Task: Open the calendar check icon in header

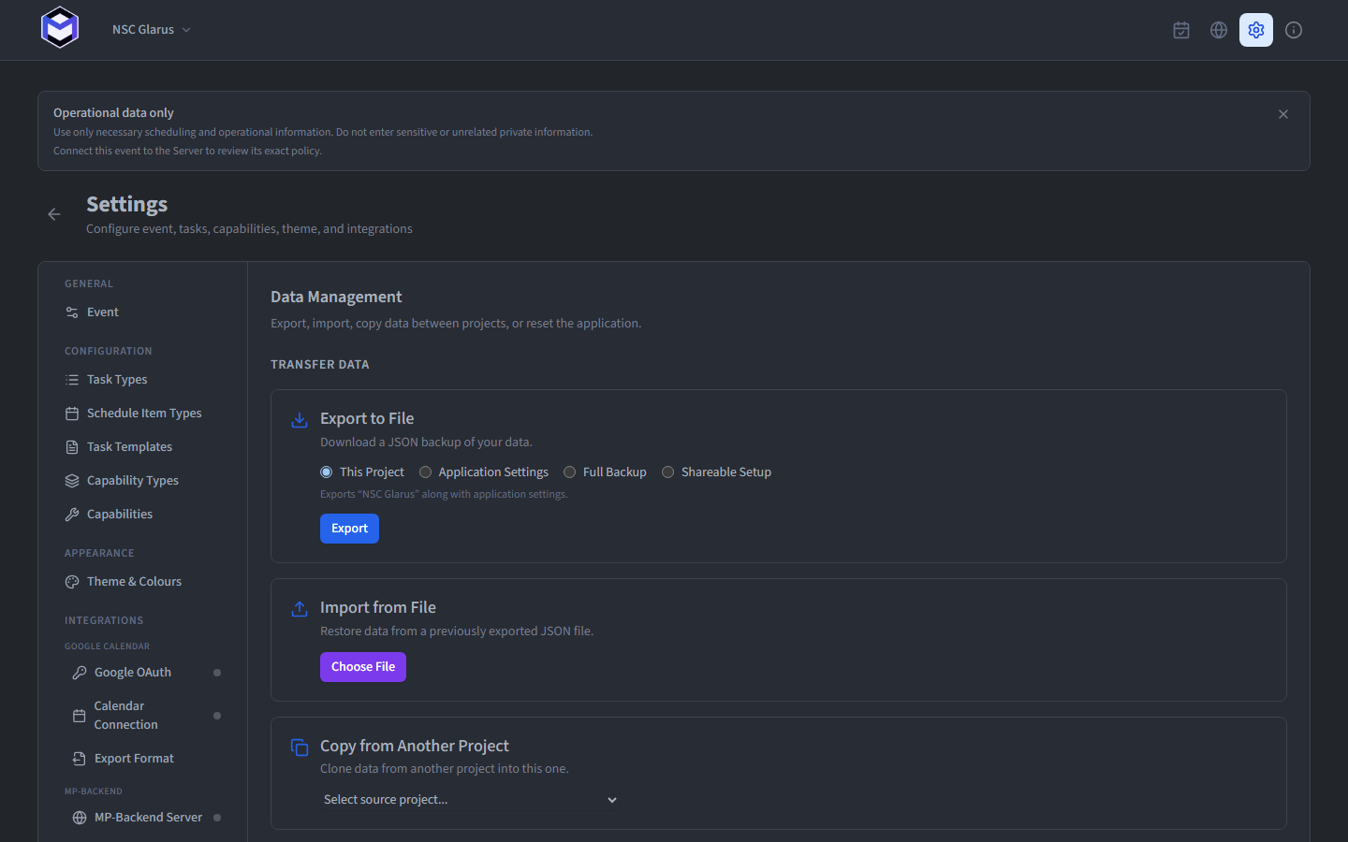Action: [1181, 30]
